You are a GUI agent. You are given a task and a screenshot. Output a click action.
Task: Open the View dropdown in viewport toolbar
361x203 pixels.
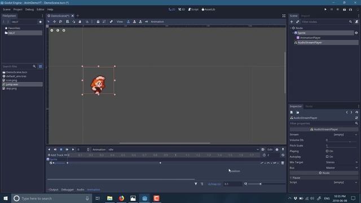coord(120,21)
